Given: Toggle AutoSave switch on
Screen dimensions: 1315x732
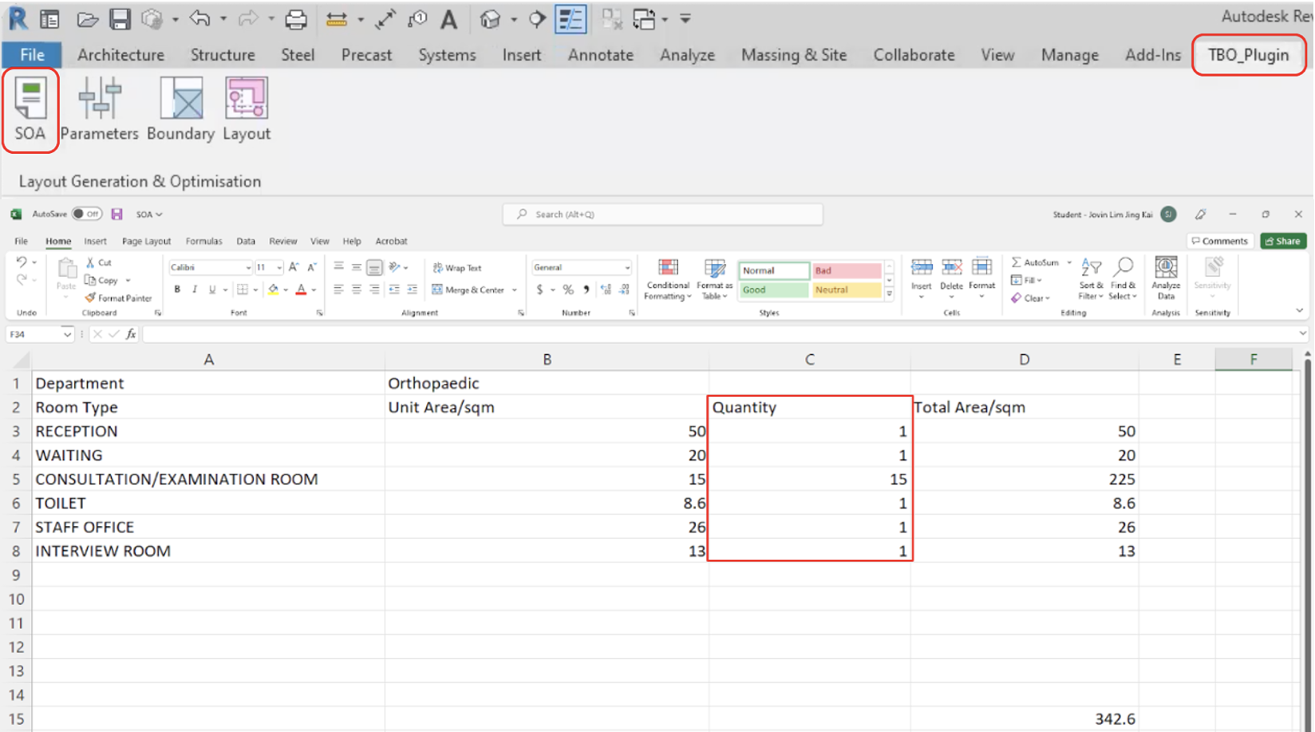Looking at the screenshot, I should tap(86, 214).
